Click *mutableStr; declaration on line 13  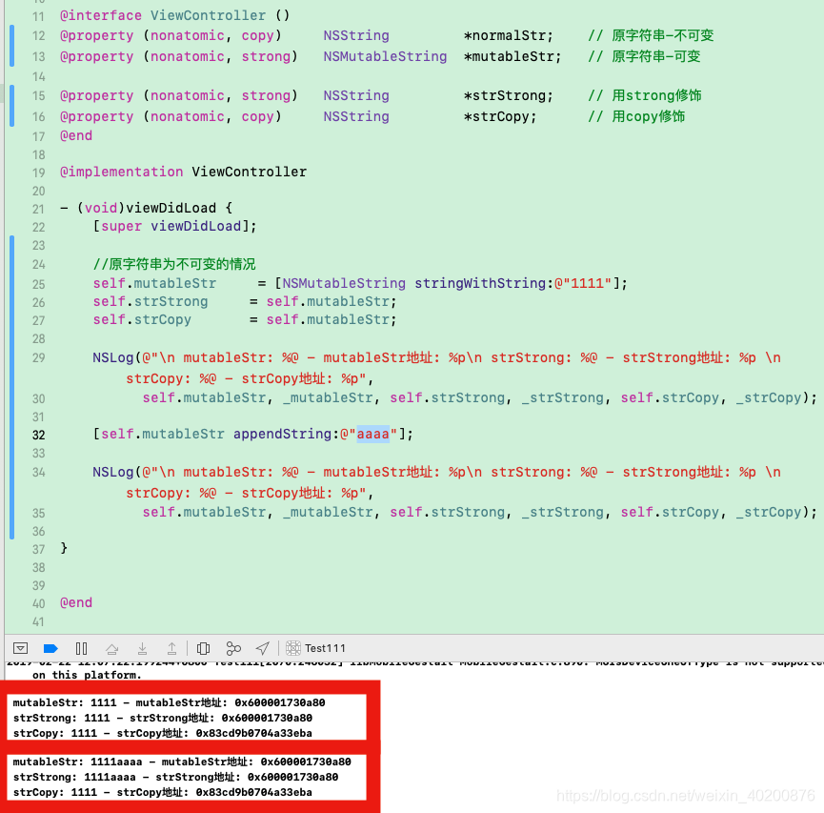click(x=512, y=55)
